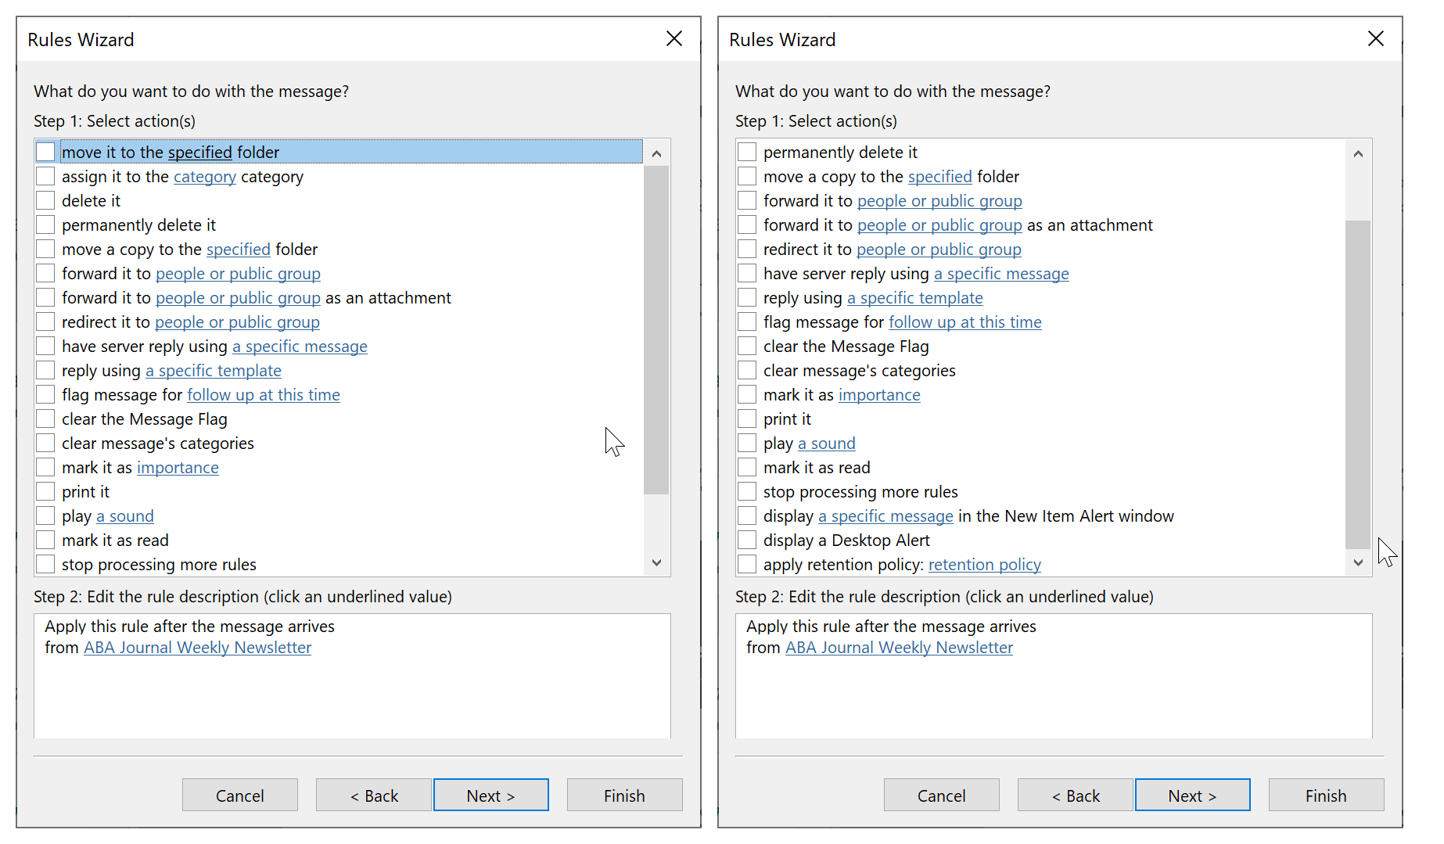Click scroll up arrow in left wizard action list
Image resolution: width=1444 pixels, height=844 pixels.
pos(656,153)
